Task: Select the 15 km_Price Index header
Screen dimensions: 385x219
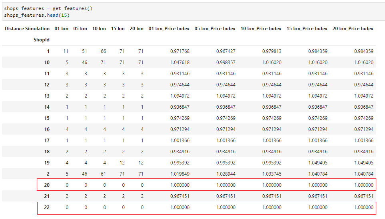Action: pos(307,29)
